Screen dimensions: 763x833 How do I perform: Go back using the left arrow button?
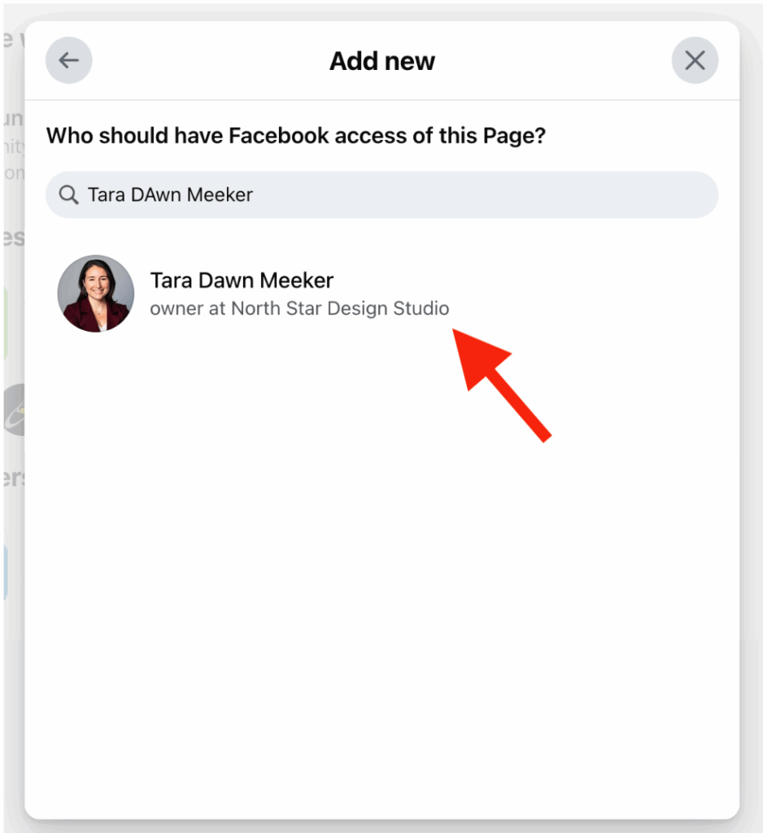(x=68, y=60)
